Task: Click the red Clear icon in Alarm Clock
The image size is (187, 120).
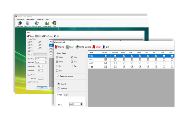Action: 96,47
